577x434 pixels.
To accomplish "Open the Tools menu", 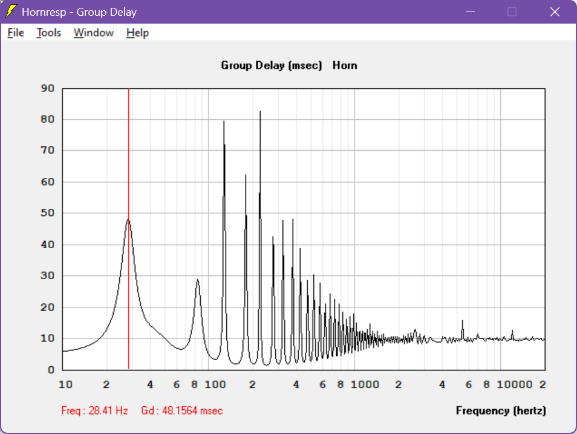I will 48,33.
